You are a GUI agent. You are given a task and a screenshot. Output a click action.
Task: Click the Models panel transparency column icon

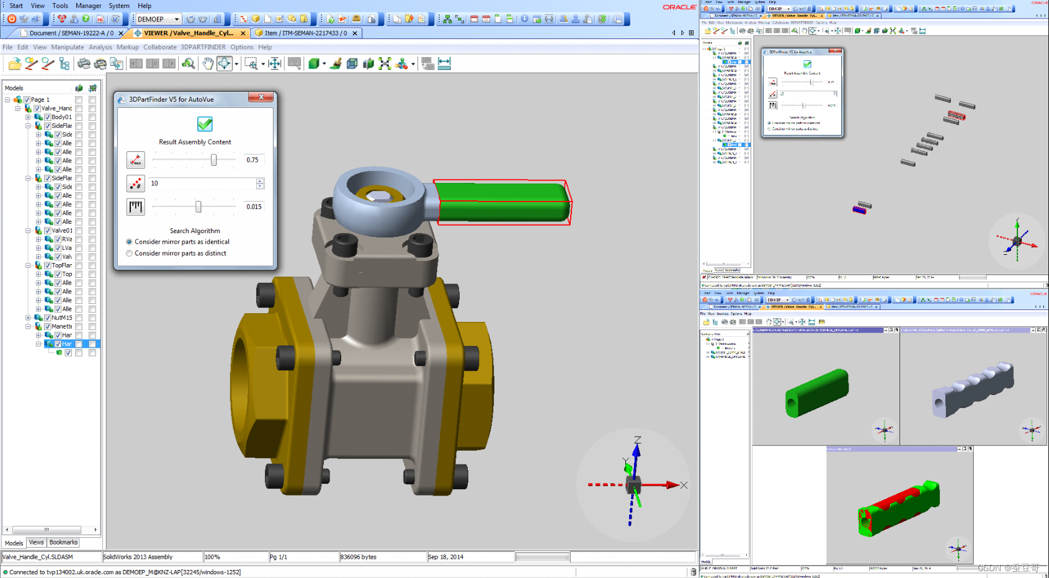pos(79,88)
